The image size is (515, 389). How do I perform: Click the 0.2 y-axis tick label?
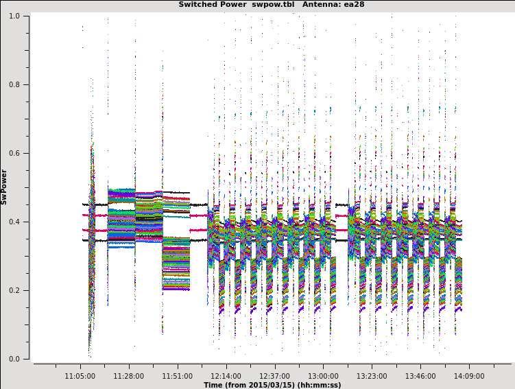pos(14,290)
